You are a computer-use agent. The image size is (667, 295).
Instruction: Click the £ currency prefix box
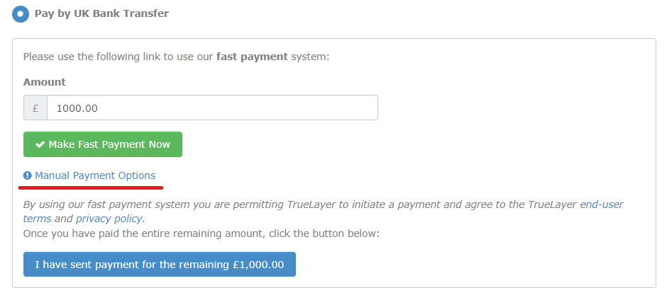point(35,108)
